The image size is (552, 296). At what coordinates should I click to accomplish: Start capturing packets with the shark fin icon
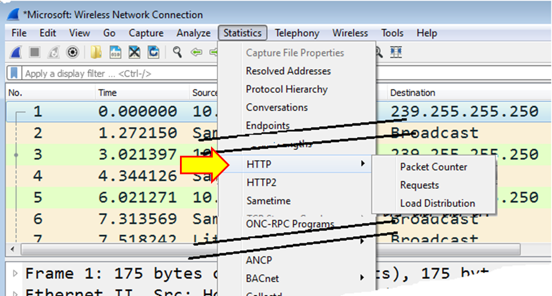coord(16,52)
